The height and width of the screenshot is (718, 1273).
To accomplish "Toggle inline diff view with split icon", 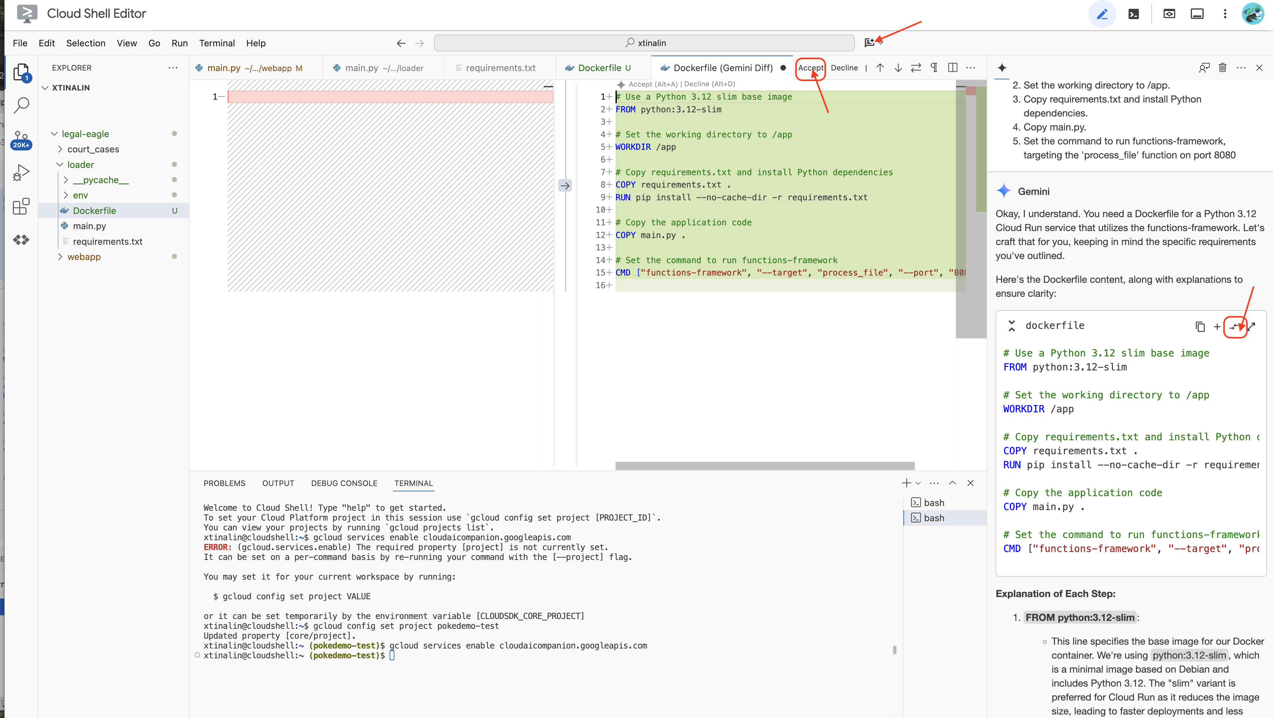I will pos(953,68).
